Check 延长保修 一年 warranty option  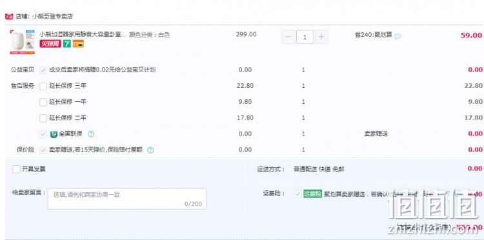[43, 102]
